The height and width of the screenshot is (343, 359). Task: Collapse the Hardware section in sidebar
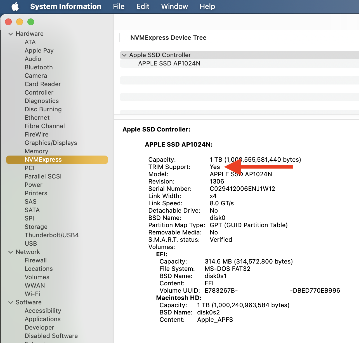(x=11, y=34)
